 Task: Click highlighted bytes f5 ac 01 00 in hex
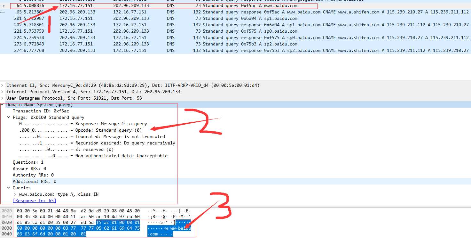pyautogui.click(x=110, y=222)
